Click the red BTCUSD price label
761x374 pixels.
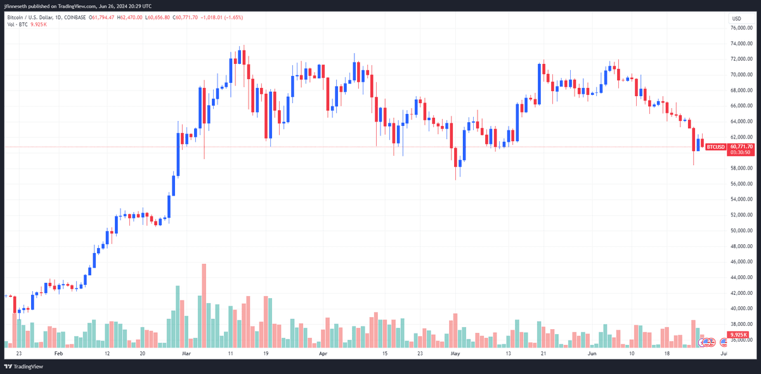click(x=715, y=147)
